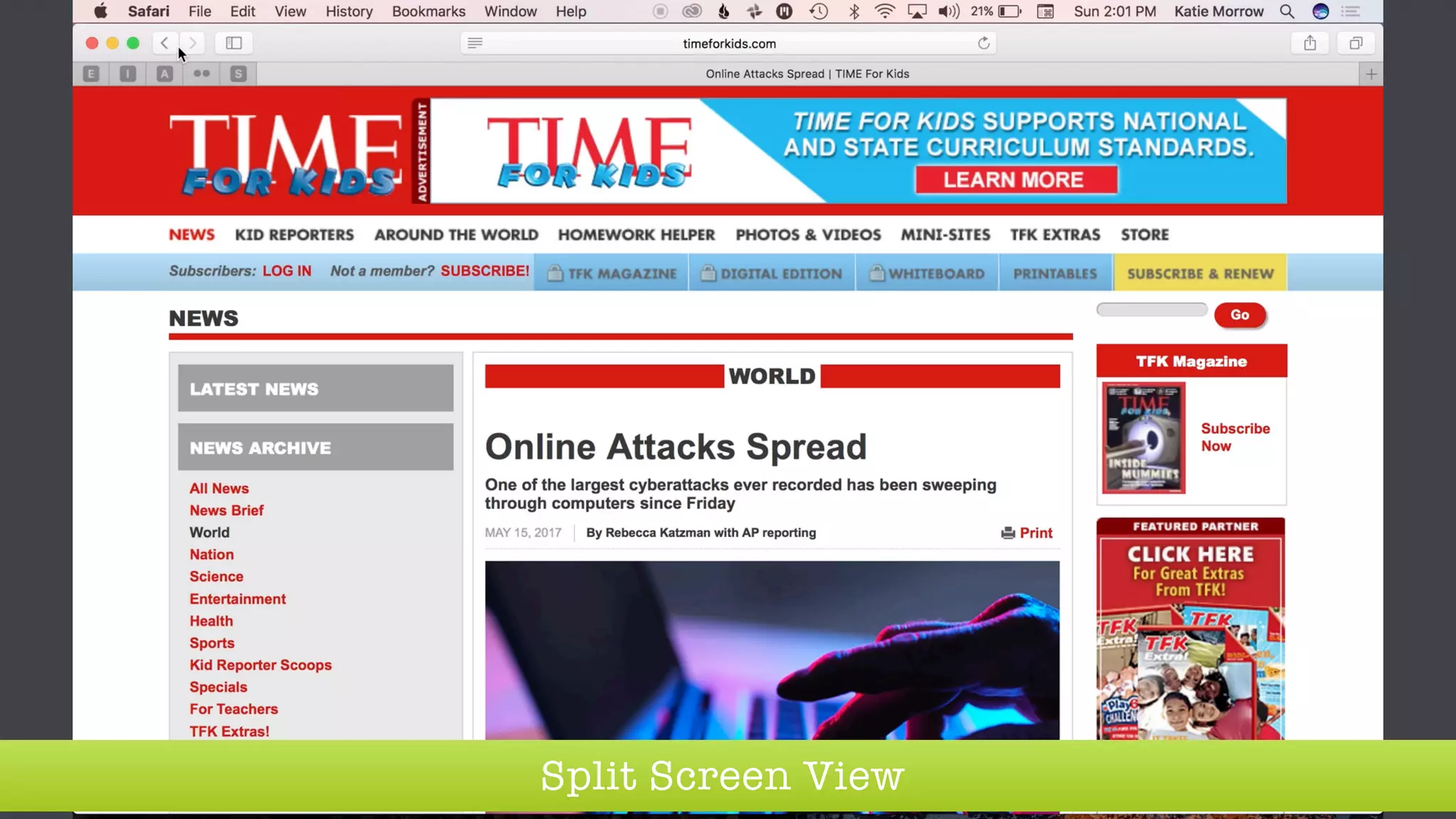Open Spotlight search magnifier icon
Screen dimensions: 1456x819
pos(1287,11)
